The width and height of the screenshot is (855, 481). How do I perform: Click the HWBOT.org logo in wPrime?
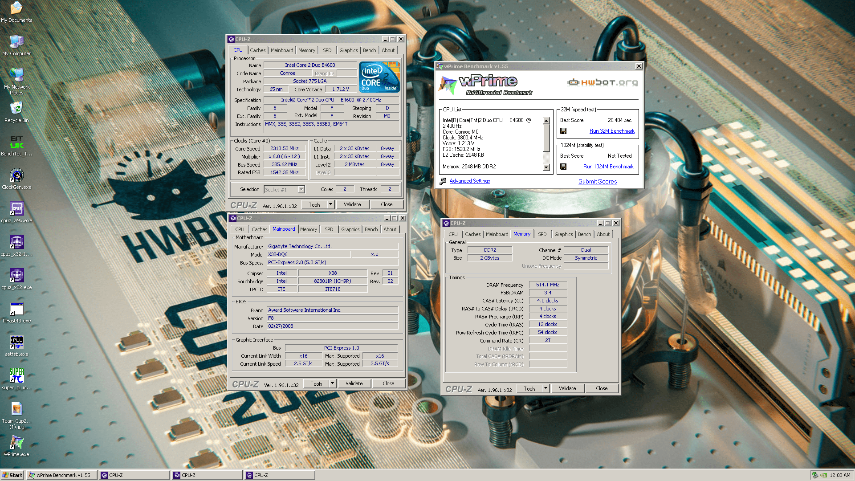click(x=603, y=82)
